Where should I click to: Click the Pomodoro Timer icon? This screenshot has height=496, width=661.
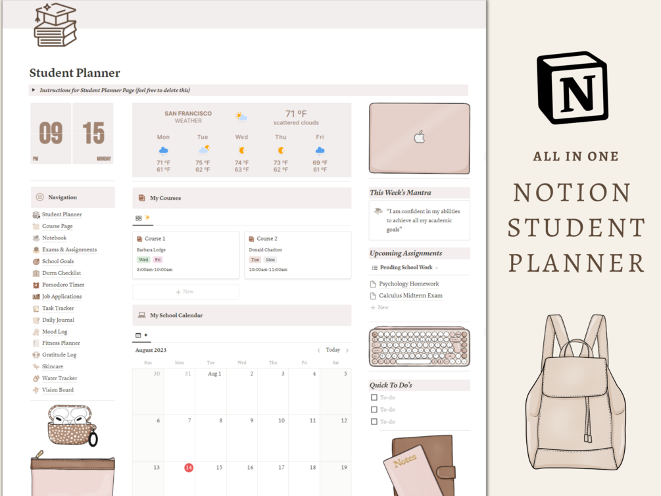pyautogui.click(x=36, y=285)
